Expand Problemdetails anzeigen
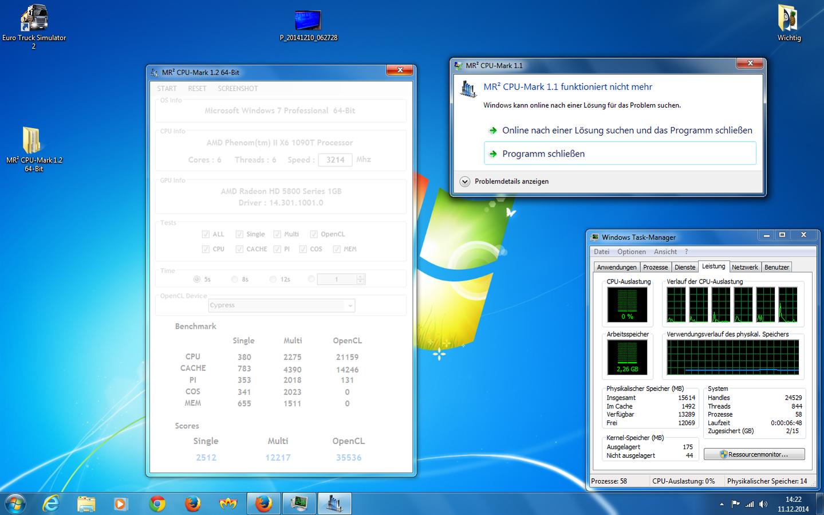The height and width of the screenshot is (515, 824). (504, 181)
